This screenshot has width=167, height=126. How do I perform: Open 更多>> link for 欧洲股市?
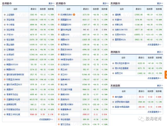point(106,3)
